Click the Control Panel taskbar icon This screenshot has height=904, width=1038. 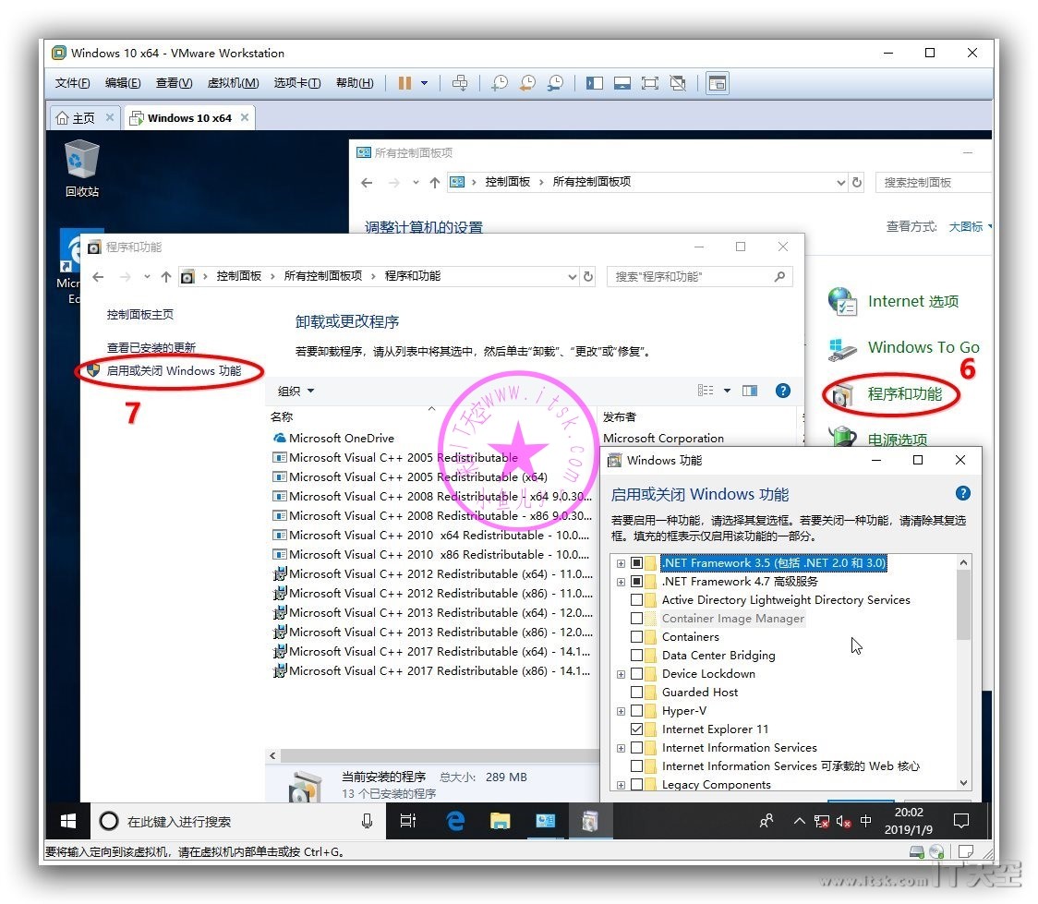pos(546,821)
